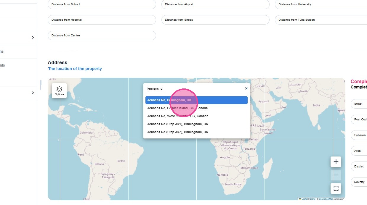367x205 pixels.
Task: Clear the map search with X icon
Action: click(x=246, y=88)
